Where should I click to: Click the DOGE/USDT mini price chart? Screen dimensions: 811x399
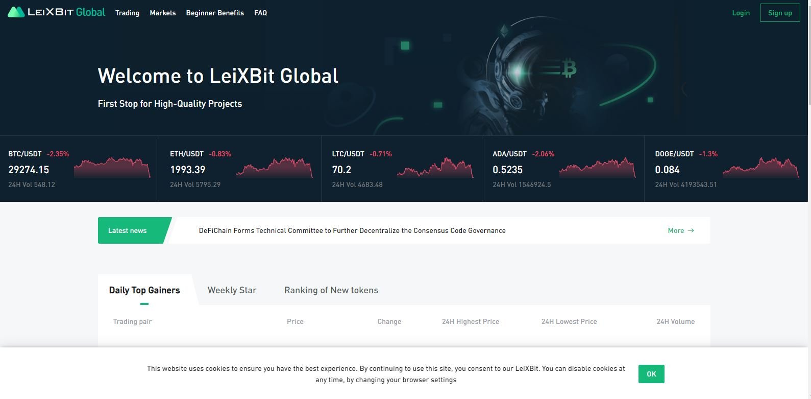[760, 168]
